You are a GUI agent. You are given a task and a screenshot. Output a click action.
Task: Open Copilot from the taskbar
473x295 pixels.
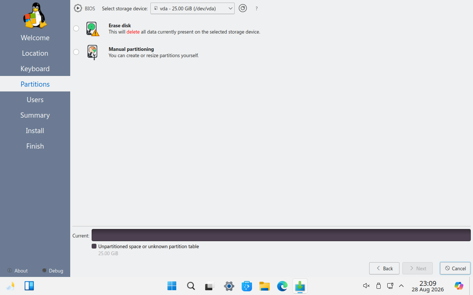(x=459, y=286)
